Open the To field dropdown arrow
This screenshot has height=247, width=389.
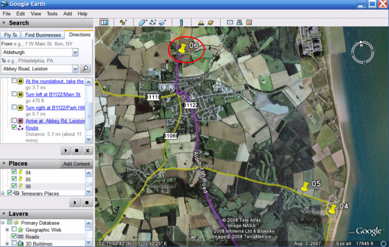coord(75,69)
